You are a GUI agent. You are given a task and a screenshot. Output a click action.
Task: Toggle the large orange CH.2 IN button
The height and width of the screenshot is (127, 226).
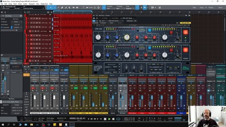pos(185,50)
